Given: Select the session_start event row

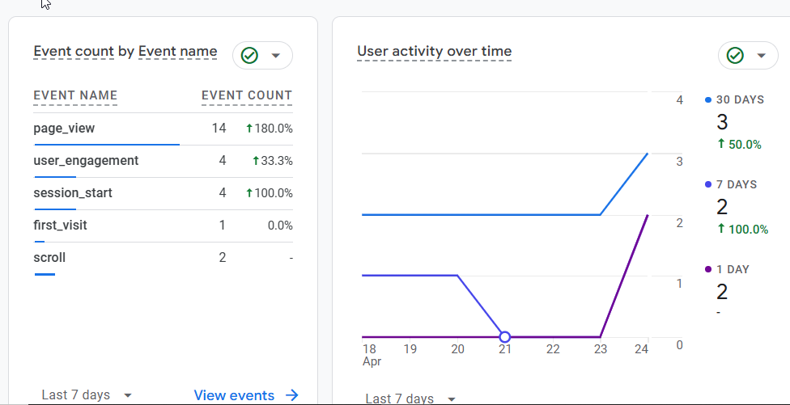Looking at the screenshot, I should click(x=73, y=193).
